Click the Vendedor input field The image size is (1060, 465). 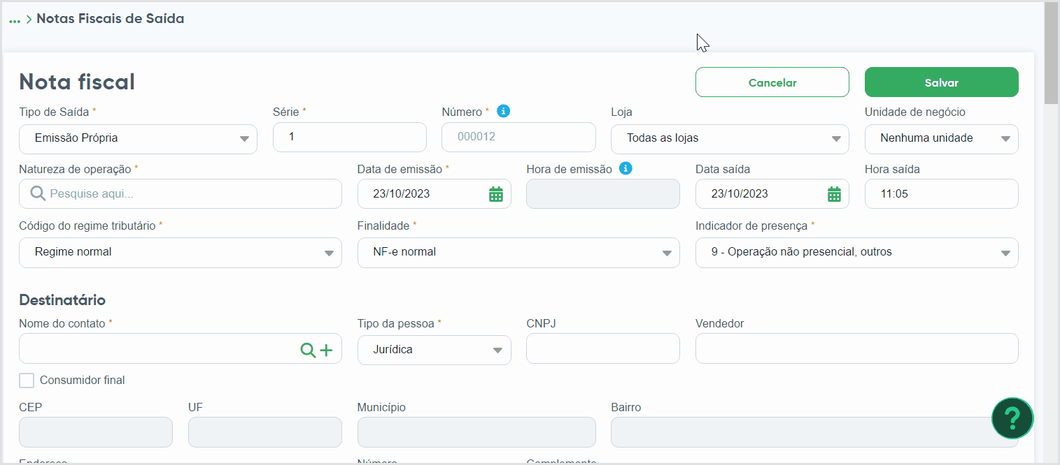pyautogui.click(x=857, y=348)
